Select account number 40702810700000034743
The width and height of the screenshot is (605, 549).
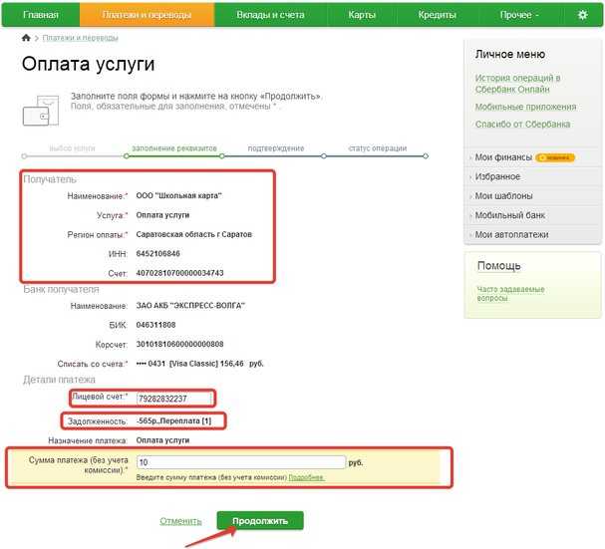pos(179,273)
